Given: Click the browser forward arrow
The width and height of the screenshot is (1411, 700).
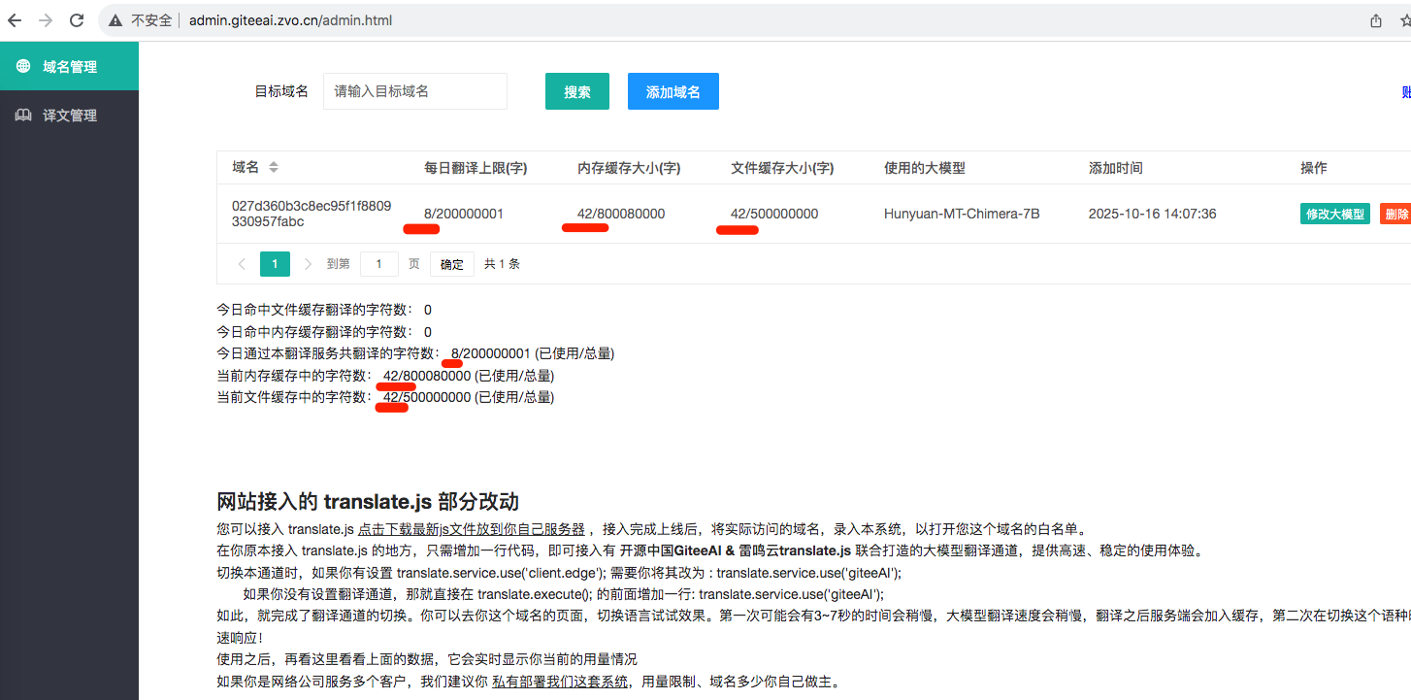Looking at the screenshot, I should [46, 19].
